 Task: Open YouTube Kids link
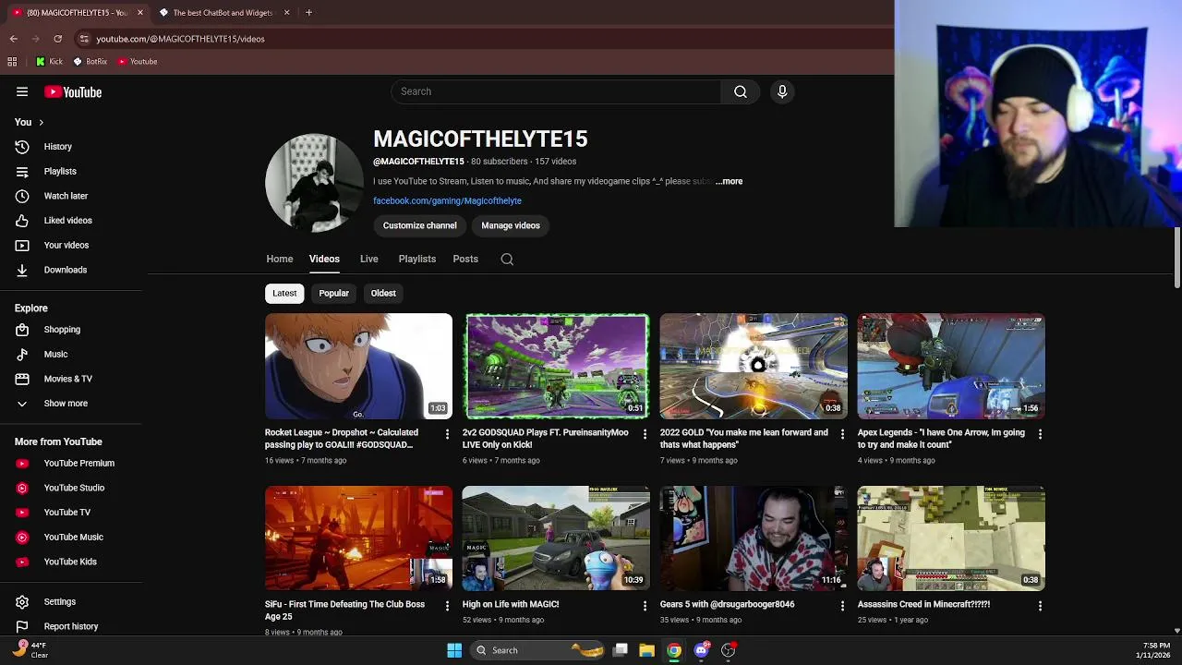[x=71, y=562]
